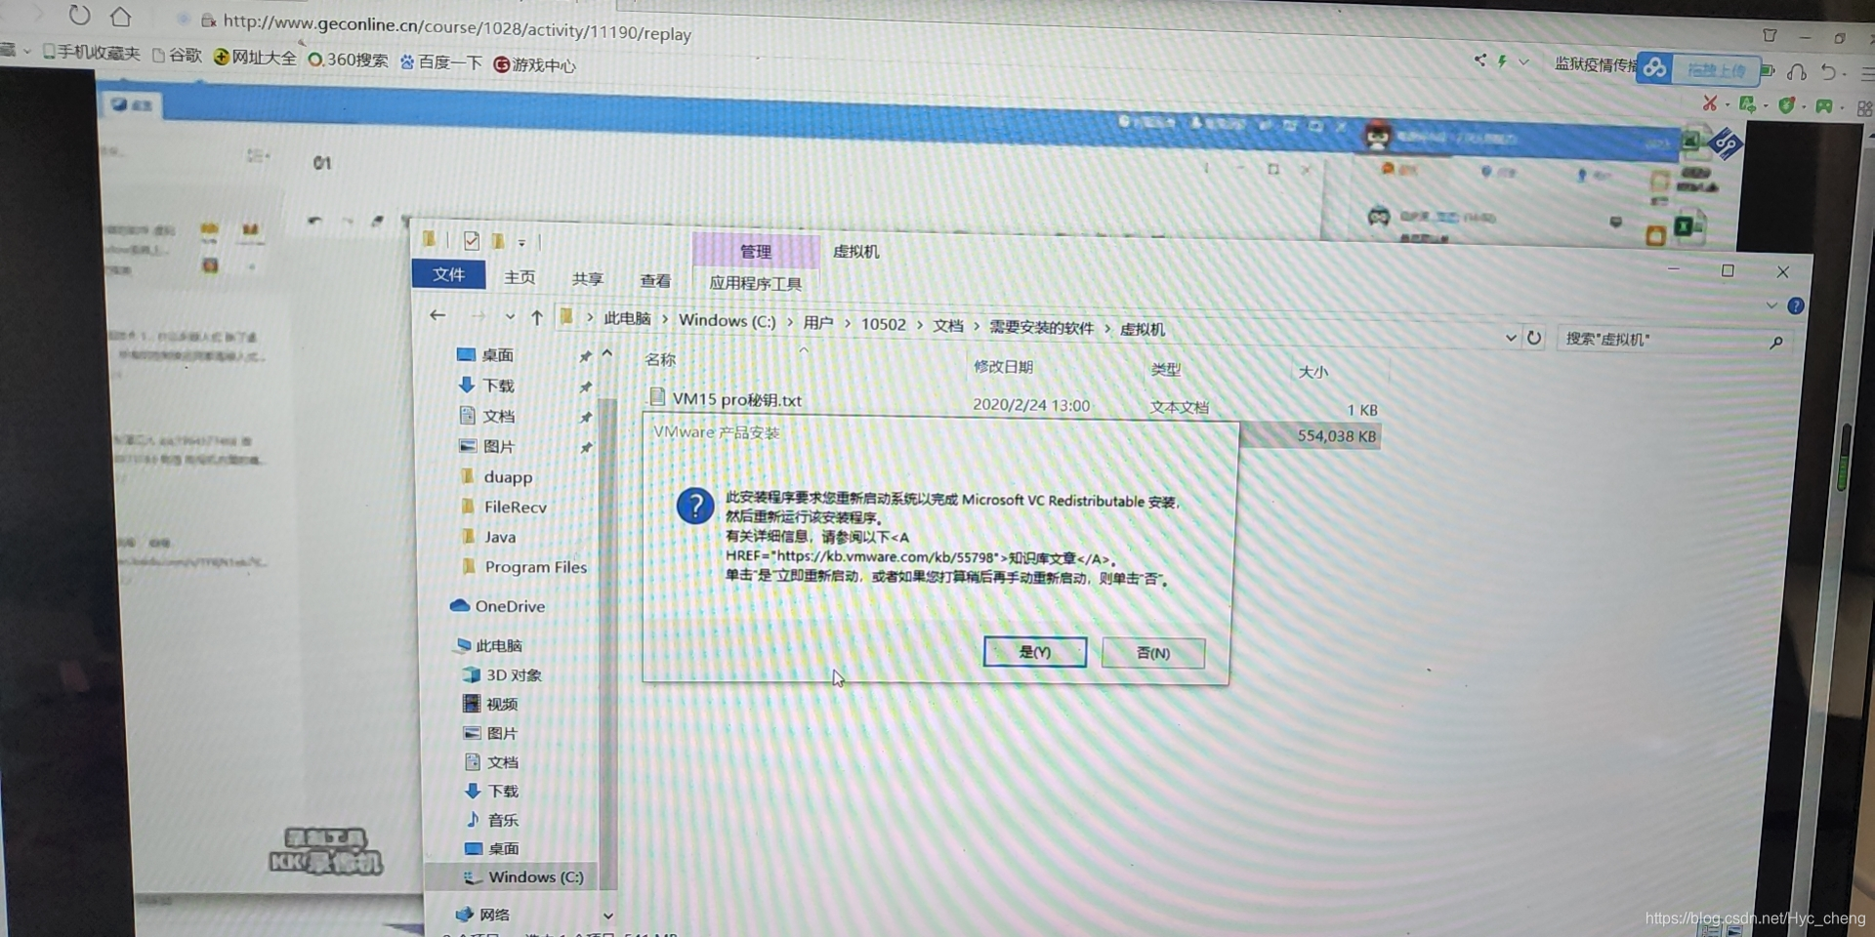Select 网络 in navigation pane
The image size is (1875, 937).
click(x=494, y=915)
